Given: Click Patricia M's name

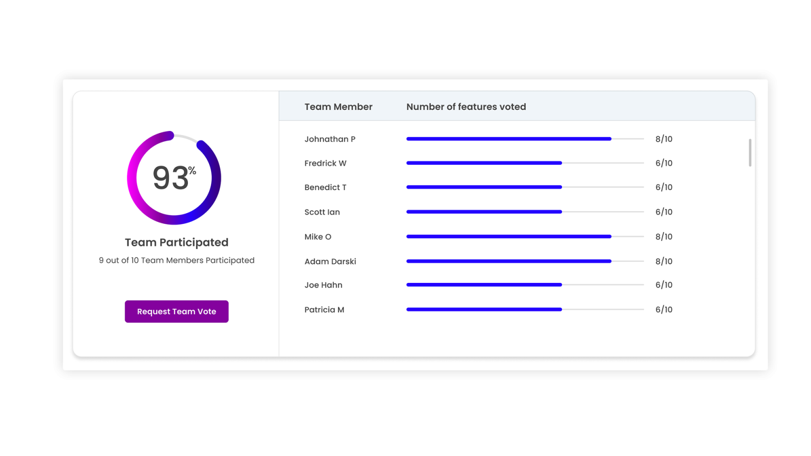Looking at the screenshot, I should point(324,310).
